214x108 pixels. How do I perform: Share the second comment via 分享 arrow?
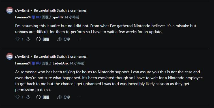pyautogui.click(x=64, y=97)
